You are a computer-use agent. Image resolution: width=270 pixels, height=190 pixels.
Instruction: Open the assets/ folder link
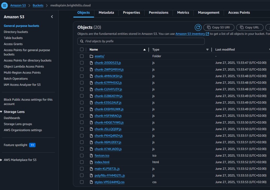[99, 56]
